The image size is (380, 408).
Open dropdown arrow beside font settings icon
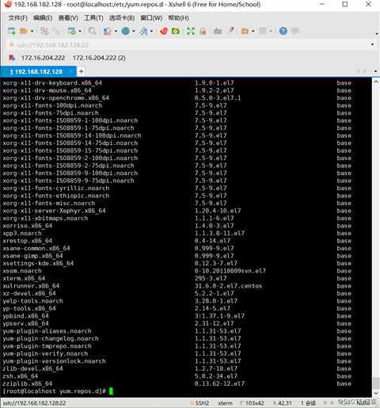152,31
